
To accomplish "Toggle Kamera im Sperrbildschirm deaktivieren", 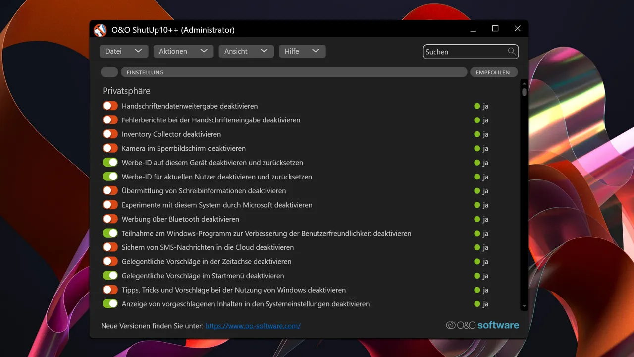I will coord(110,148).
